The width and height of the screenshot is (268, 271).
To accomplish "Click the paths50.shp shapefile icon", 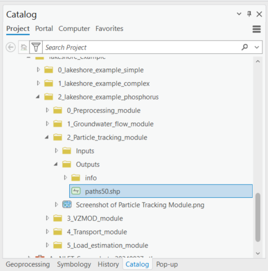I will click(76, 191).
